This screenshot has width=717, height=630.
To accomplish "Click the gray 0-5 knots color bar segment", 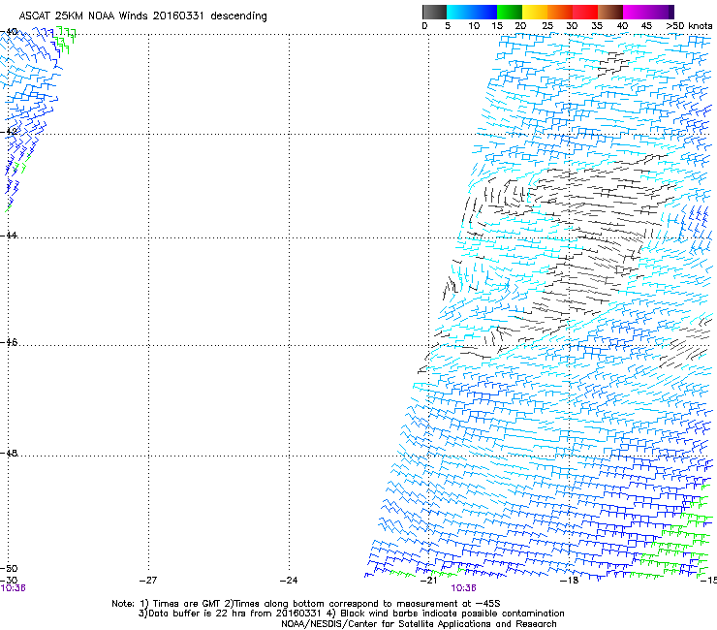I will tap(434, 12).
